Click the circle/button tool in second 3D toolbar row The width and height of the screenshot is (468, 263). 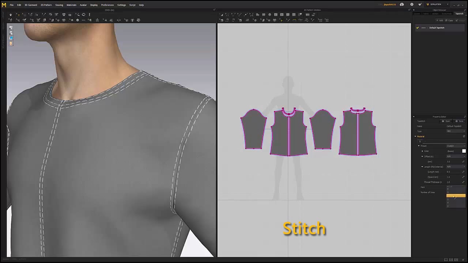[x=78, y=20]
